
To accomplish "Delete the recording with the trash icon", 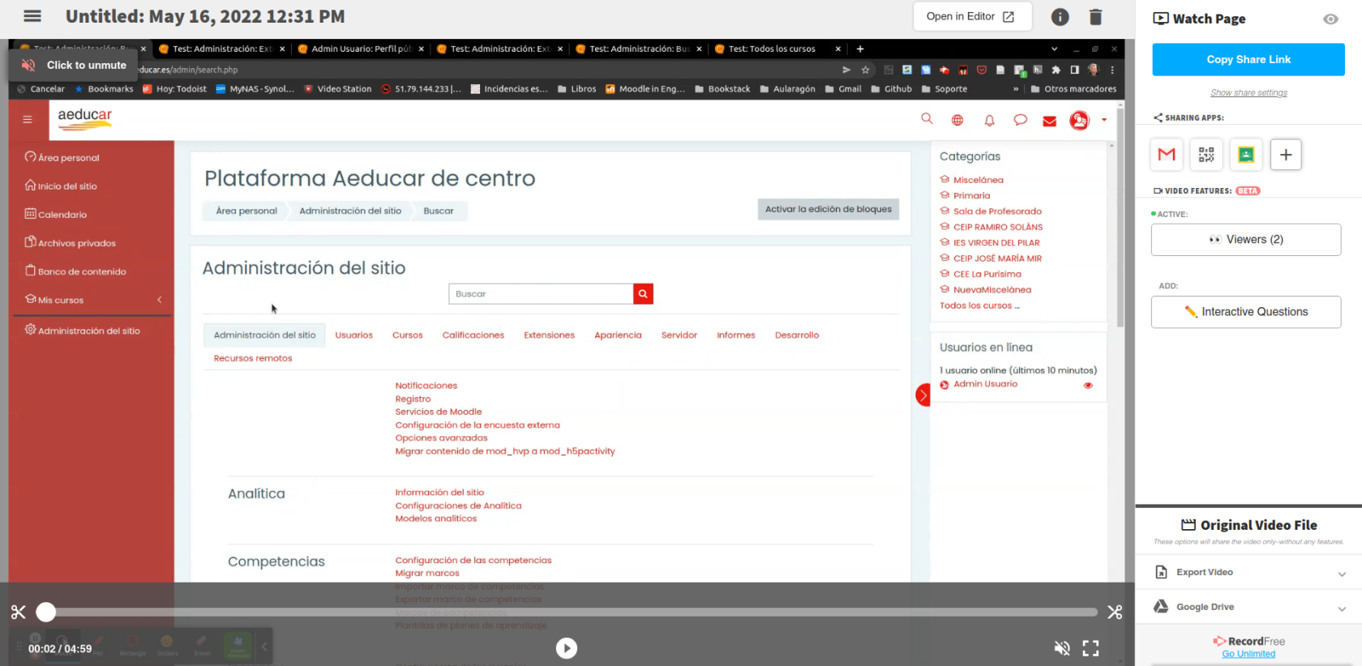I will (1095, 17).
